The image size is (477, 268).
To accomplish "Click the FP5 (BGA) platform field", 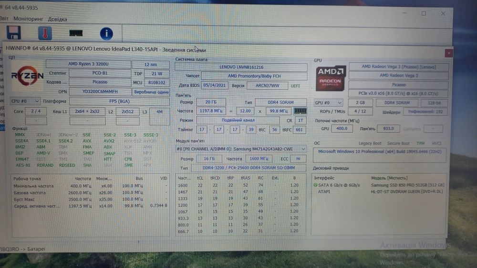I will click(x=119, y=101).
